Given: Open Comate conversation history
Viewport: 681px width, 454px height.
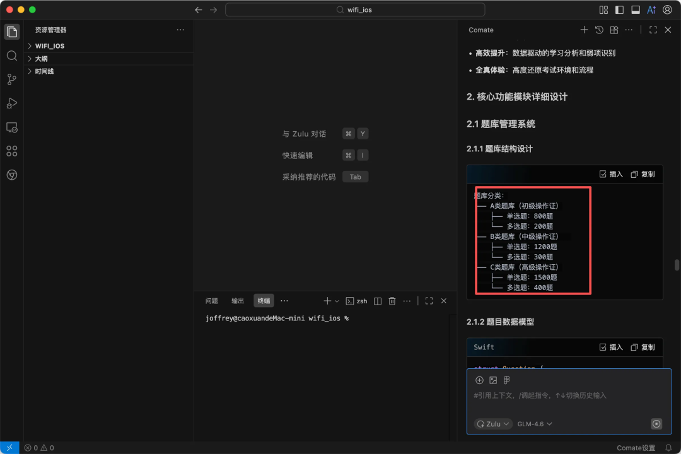Looking at the screenshot, I should (x=599, y=30).
